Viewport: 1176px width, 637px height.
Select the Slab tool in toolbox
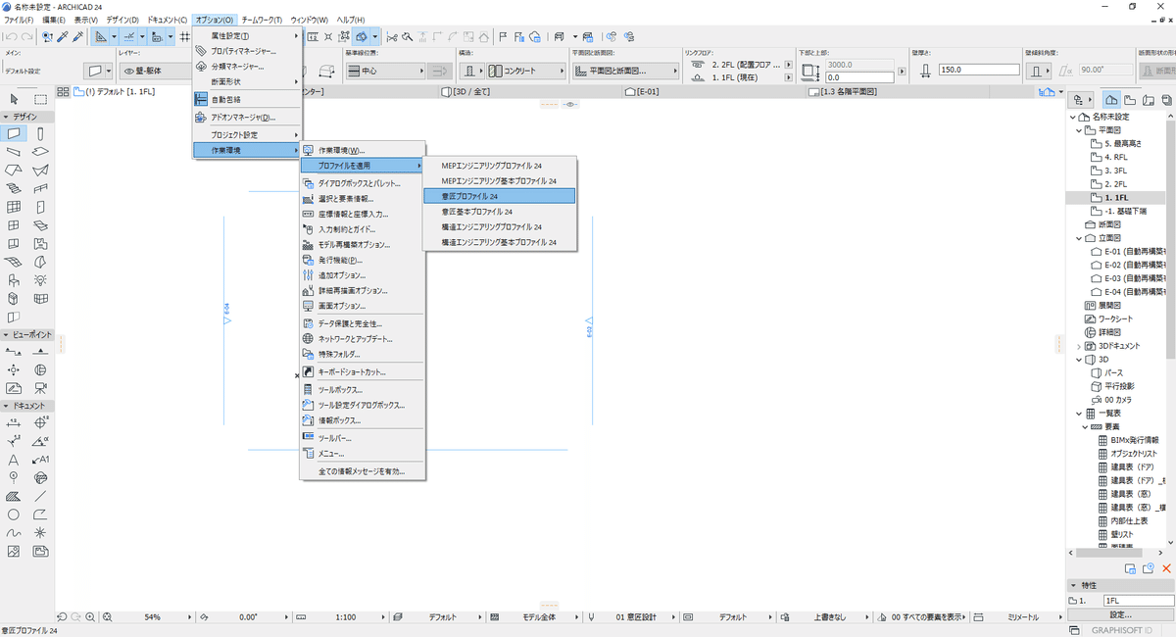pos(40,152)
